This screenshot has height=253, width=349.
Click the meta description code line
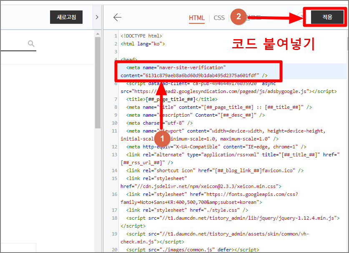(x=196, y=115)
